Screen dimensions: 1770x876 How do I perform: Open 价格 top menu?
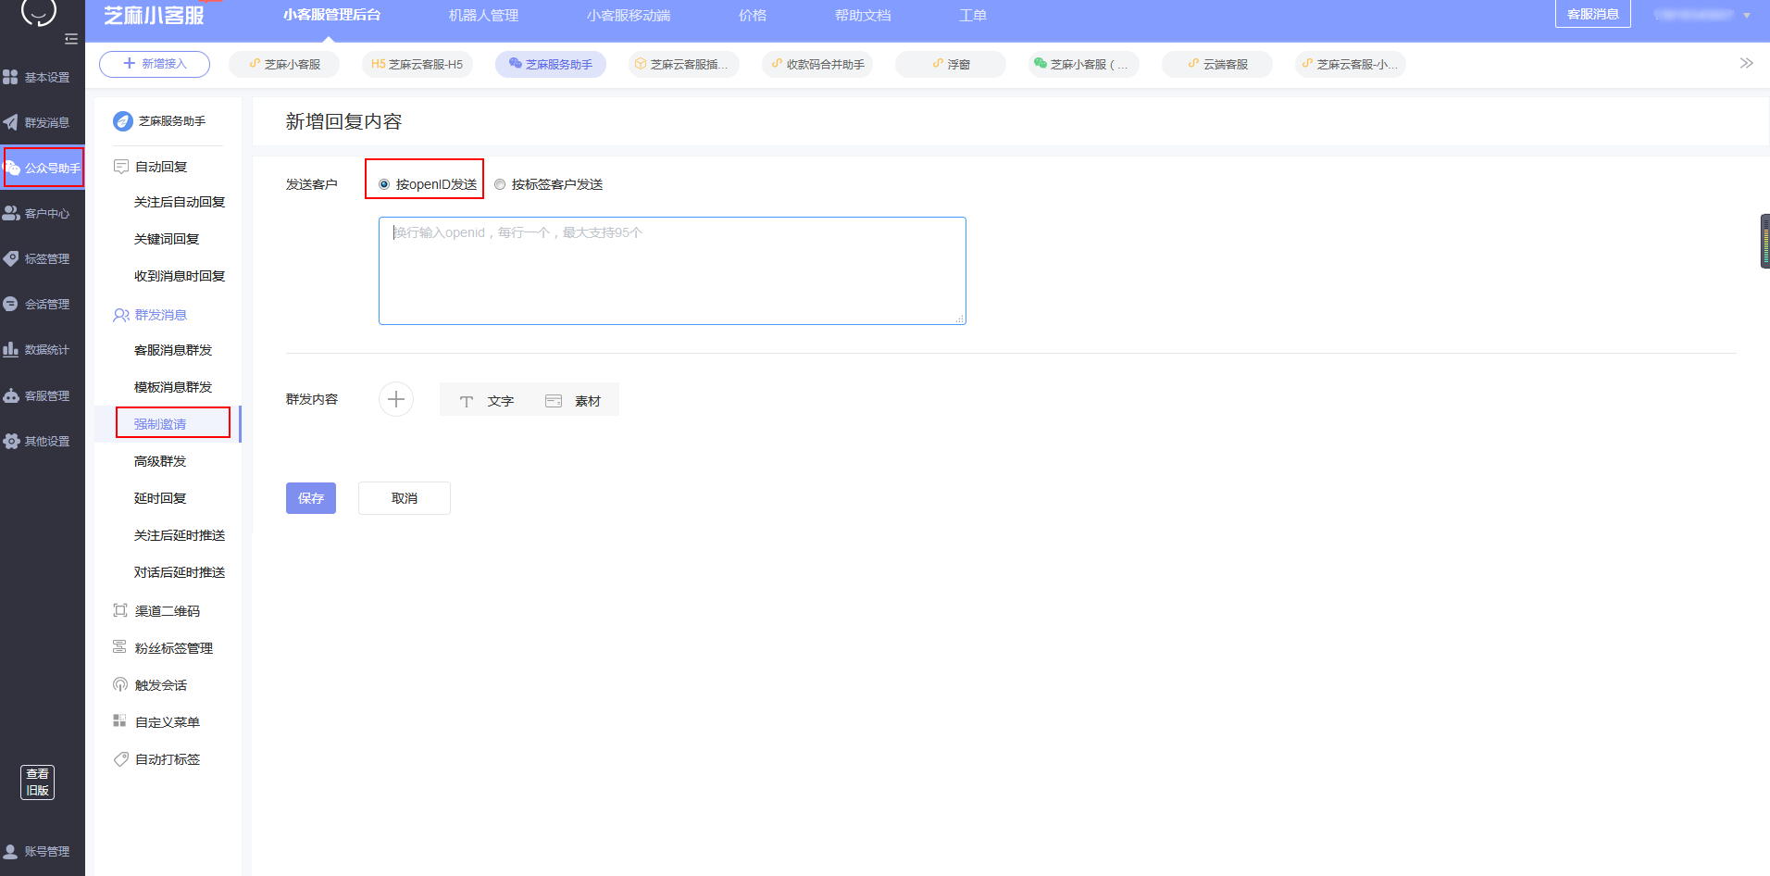[753, 16]
